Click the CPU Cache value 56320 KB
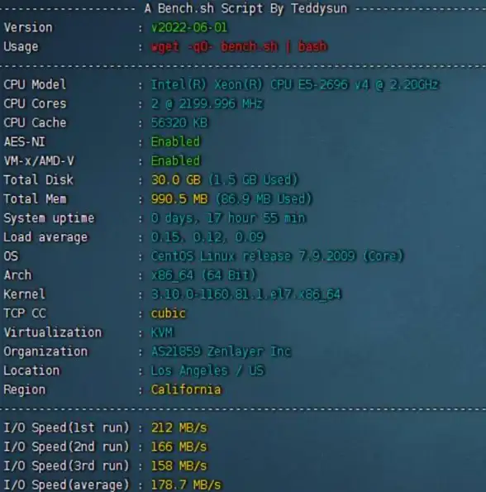The width and height of the screenshot is (486, 492). 179,122
